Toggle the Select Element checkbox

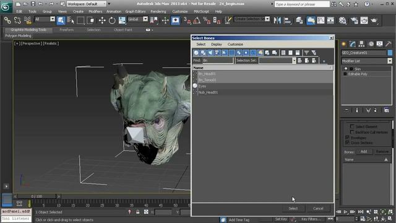coord(352,126)
